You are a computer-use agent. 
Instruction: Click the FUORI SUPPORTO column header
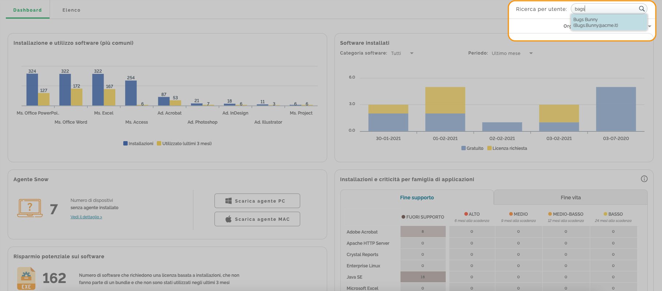point(423,217)
